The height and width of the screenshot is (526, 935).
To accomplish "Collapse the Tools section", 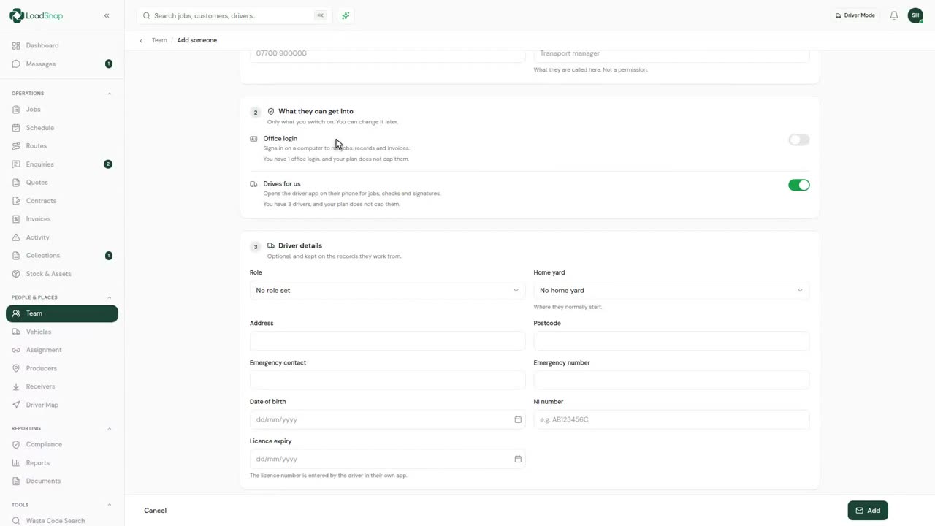I will [110, 505].
